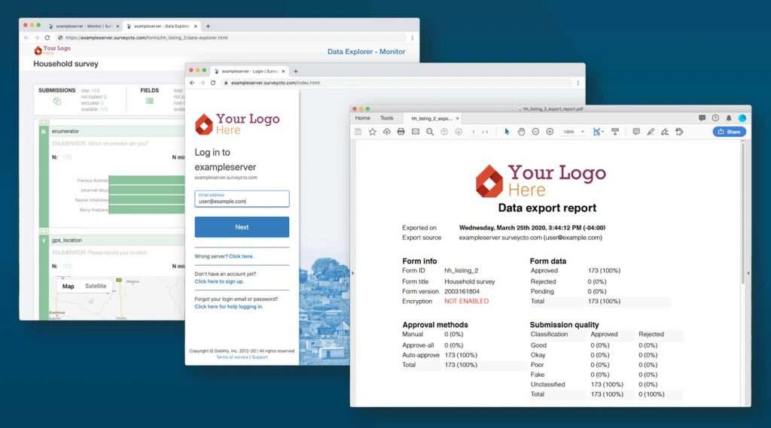Close the 'exampleserver - Monitor' browser tab
The image size is (771, 428).
tap(117, 26)
